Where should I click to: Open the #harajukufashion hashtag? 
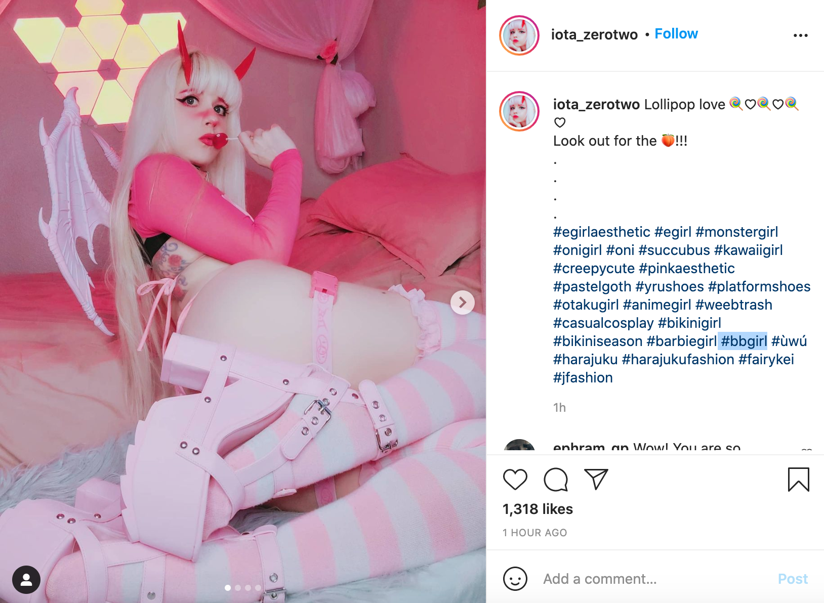(x=678, y=359)
